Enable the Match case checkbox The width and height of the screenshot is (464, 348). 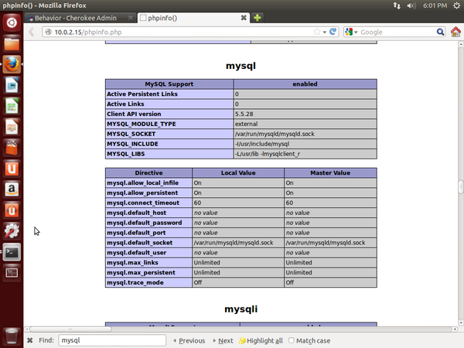pyautogui.click(x=292, y=340)
